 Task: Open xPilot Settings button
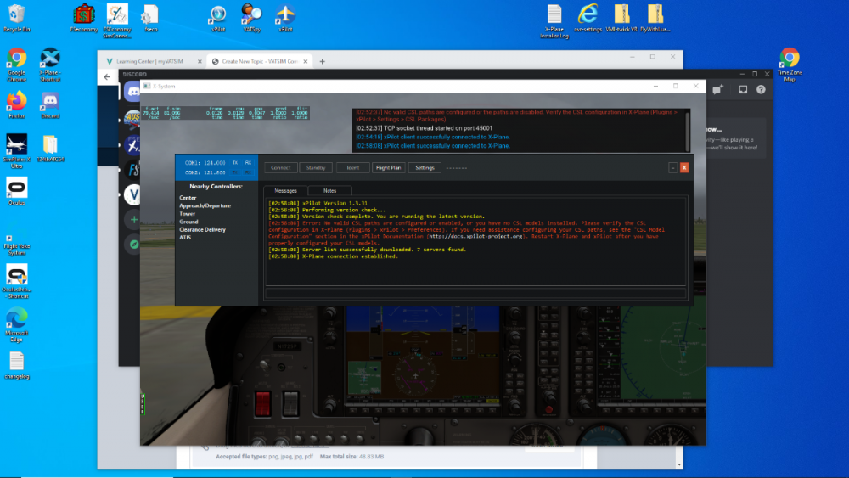click(424, 167)
